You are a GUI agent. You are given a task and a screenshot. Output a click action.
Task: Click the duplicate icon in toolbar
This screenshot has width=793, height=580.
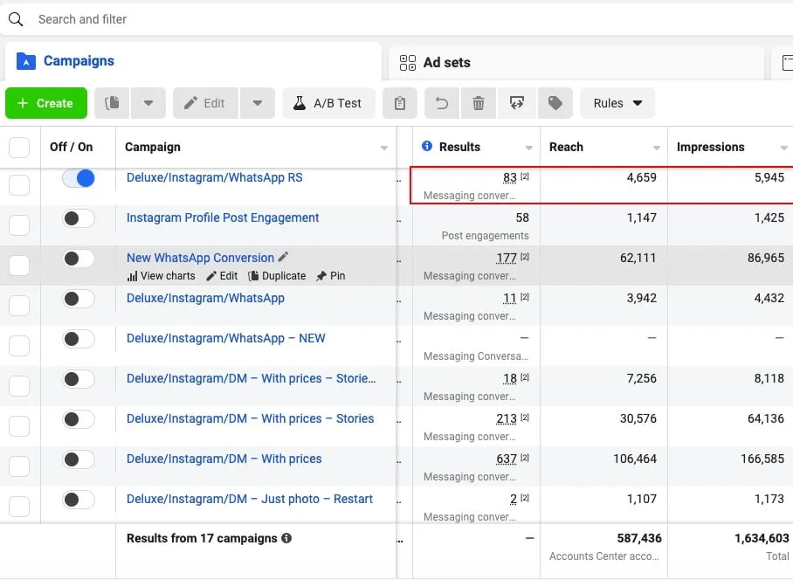point(112,103)
